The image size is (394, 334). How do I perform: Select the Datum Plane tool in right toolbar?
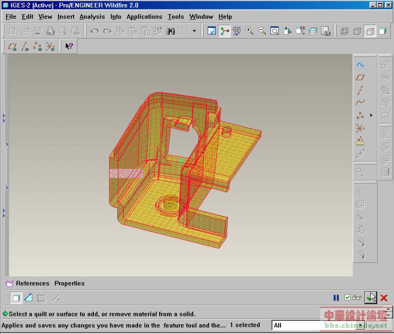tap(360, 77)
